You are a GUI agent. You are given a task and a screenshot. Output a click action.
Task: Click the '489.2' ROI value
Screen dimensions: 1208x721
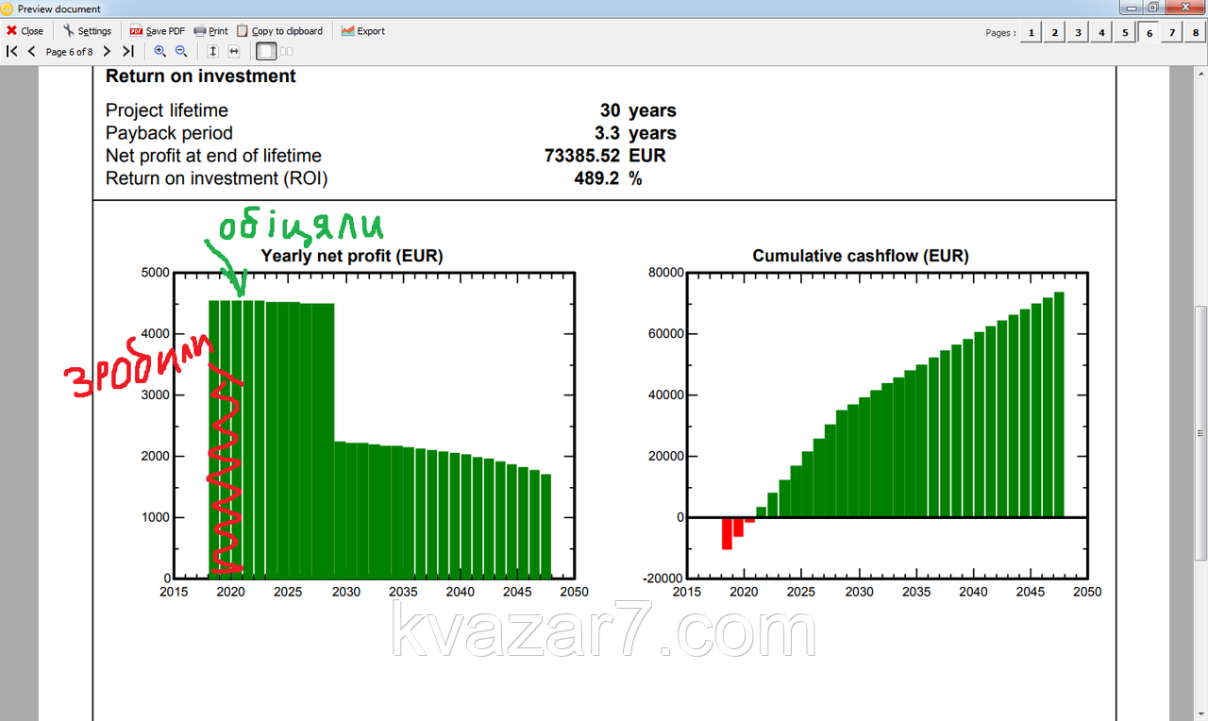[596, 179]
